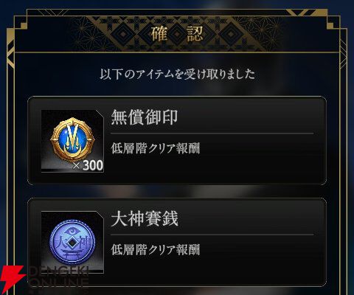Click the 大神賽銭 blue coin icon
Viewport: 354px width, 295px height.
click(72, 242)
